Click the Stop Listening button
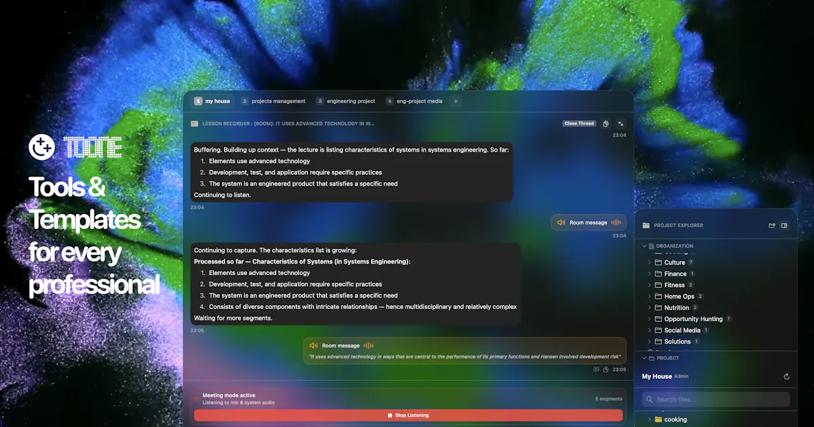 [x=408, y=415]
